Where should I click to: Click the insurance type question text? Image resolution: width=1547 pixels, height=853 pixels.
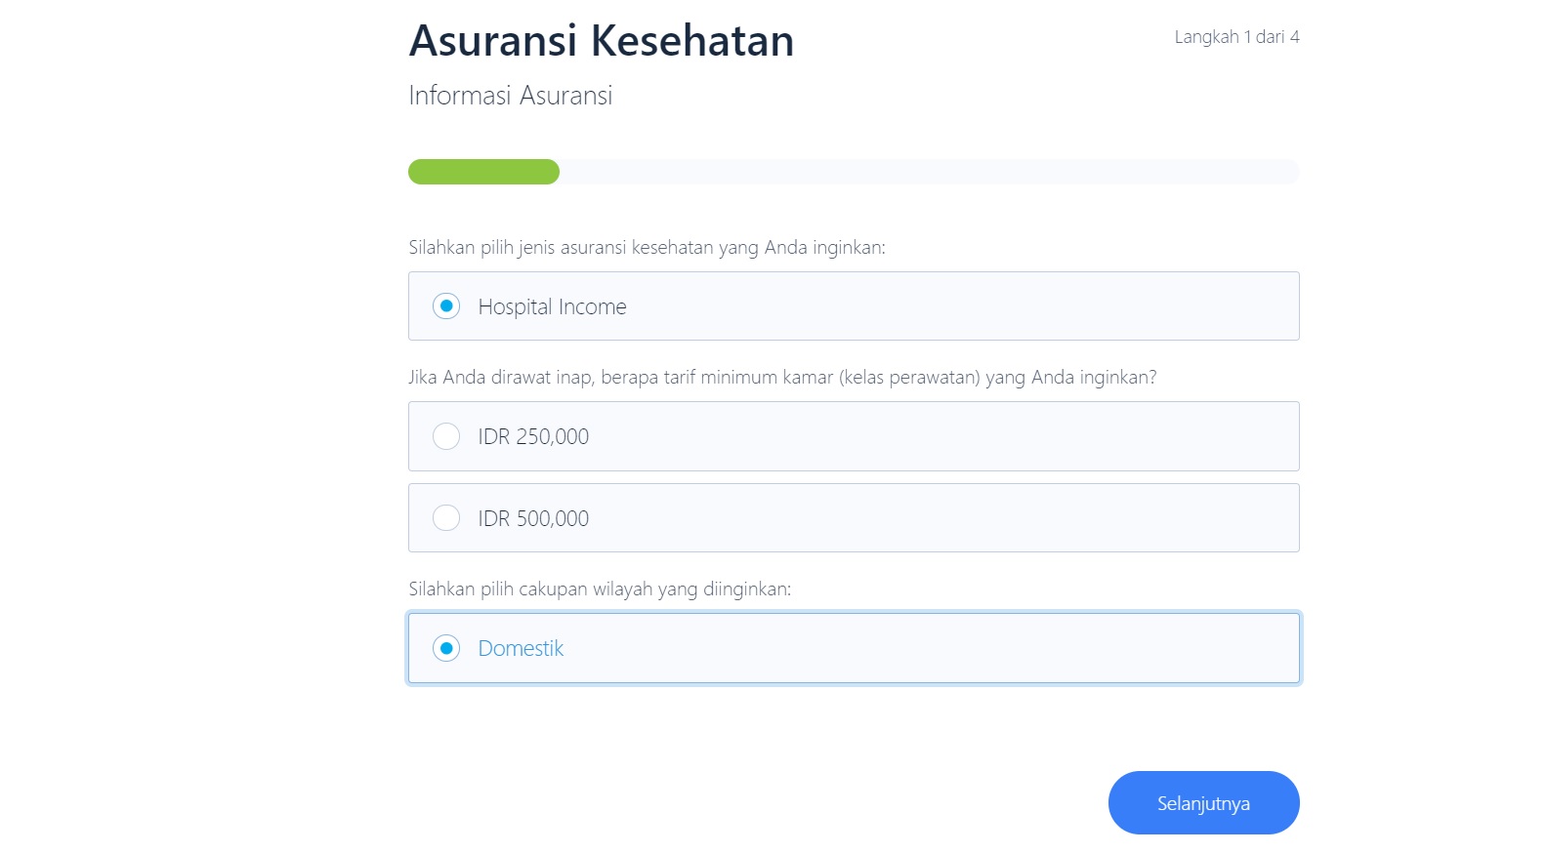click(647, 248)
